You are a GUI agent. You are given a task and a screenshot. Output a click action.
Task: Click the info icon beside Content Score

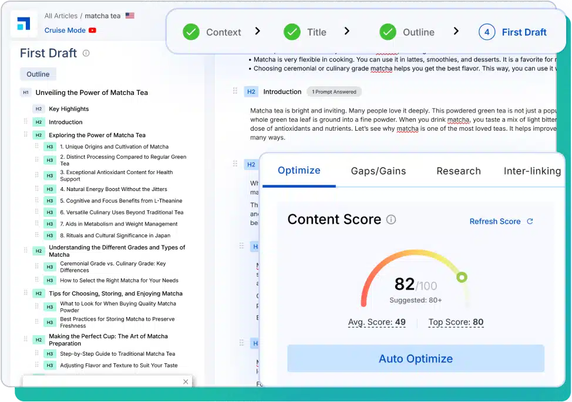pos(391,220)
